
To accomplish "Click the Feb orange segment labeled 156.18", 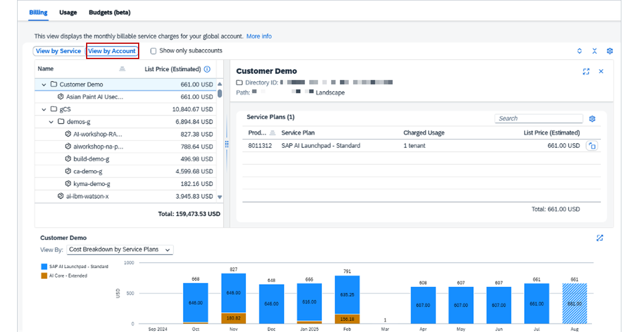I will coord(347,319).
